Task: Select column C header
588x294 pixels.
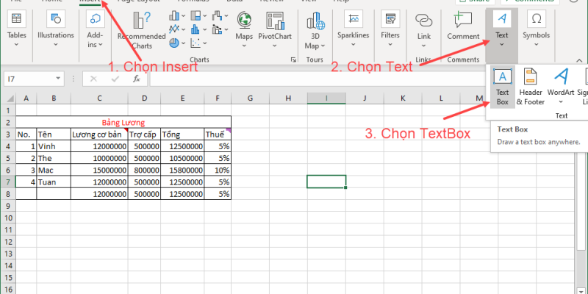Action: click(x=98, y=98)
